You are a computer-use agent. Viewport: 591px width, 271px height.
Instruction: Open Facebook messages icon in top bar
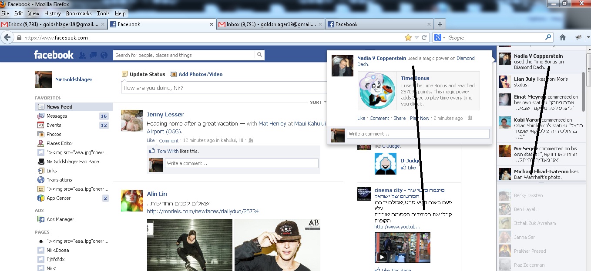coord(93,55)
